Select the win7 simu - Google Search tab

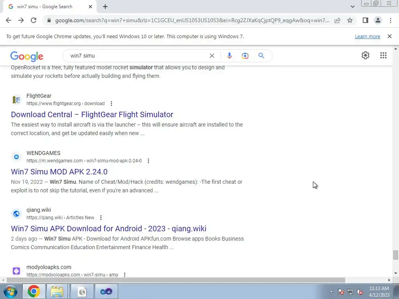(49, 7)
